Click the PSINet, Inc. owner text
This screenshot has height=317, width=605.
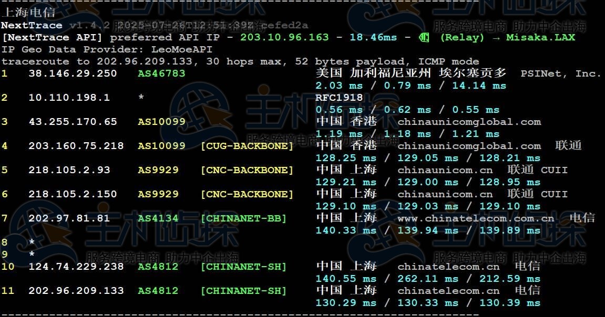click(x=561, y=73)
